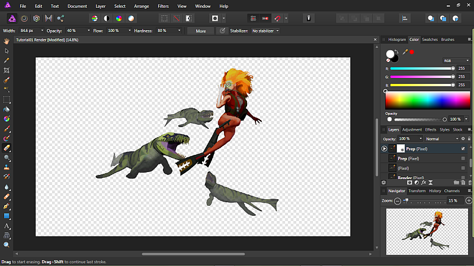This screenshot has height=266, width=474.
Task: Open the layer blend mode Normal dropdown
Action: click(441, 139)
